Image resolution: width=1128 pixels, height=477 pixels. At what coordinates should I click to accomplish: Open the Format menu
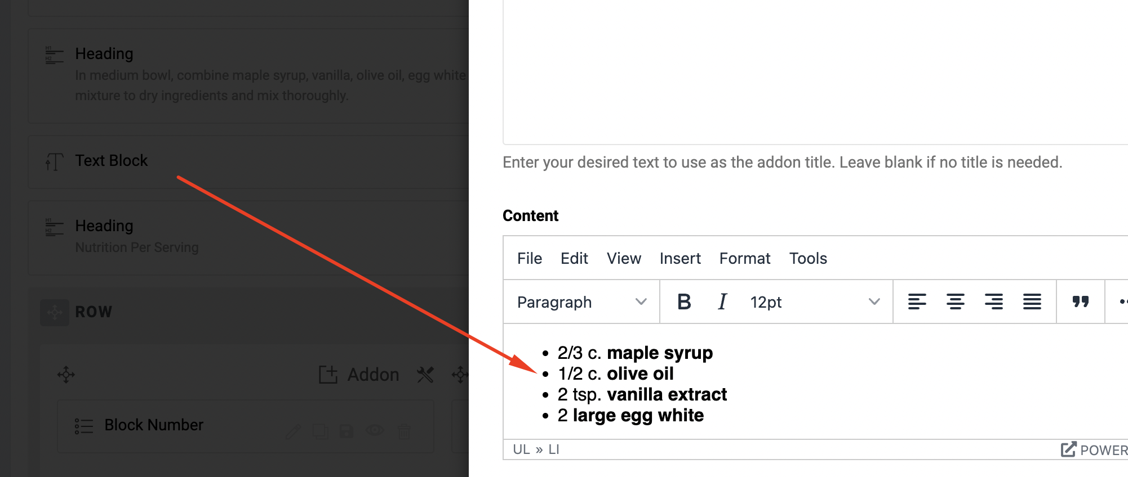744,258
